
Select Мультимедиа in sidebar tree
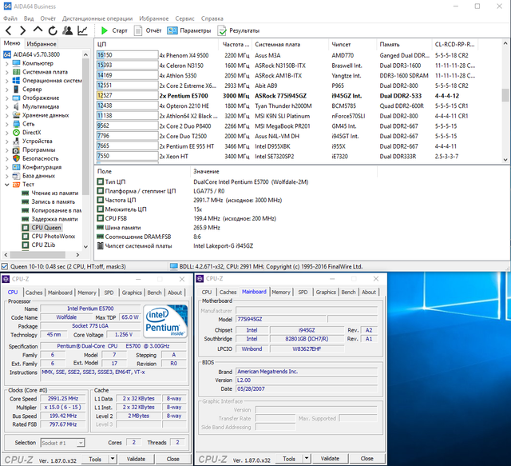tap(41, 106)
